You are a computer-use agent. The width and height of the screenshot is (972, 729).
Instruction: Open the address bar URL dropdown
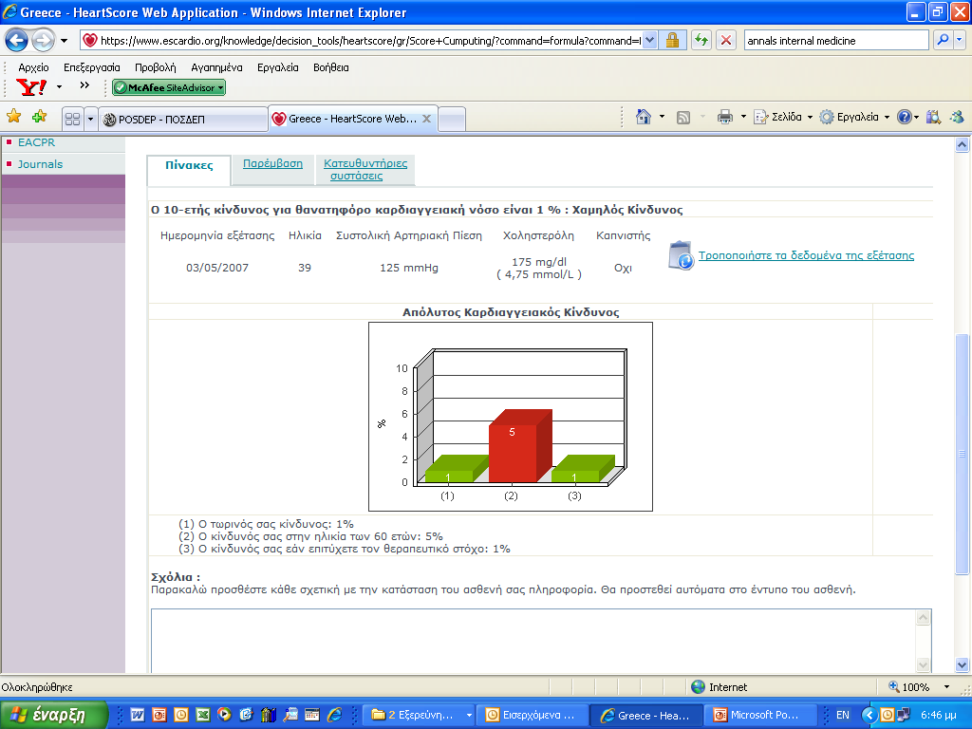point(649,40)
